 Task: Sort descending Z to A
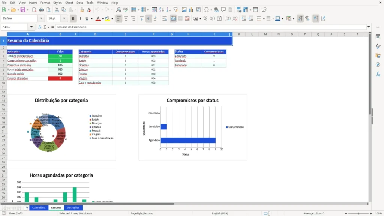point(168,10)
